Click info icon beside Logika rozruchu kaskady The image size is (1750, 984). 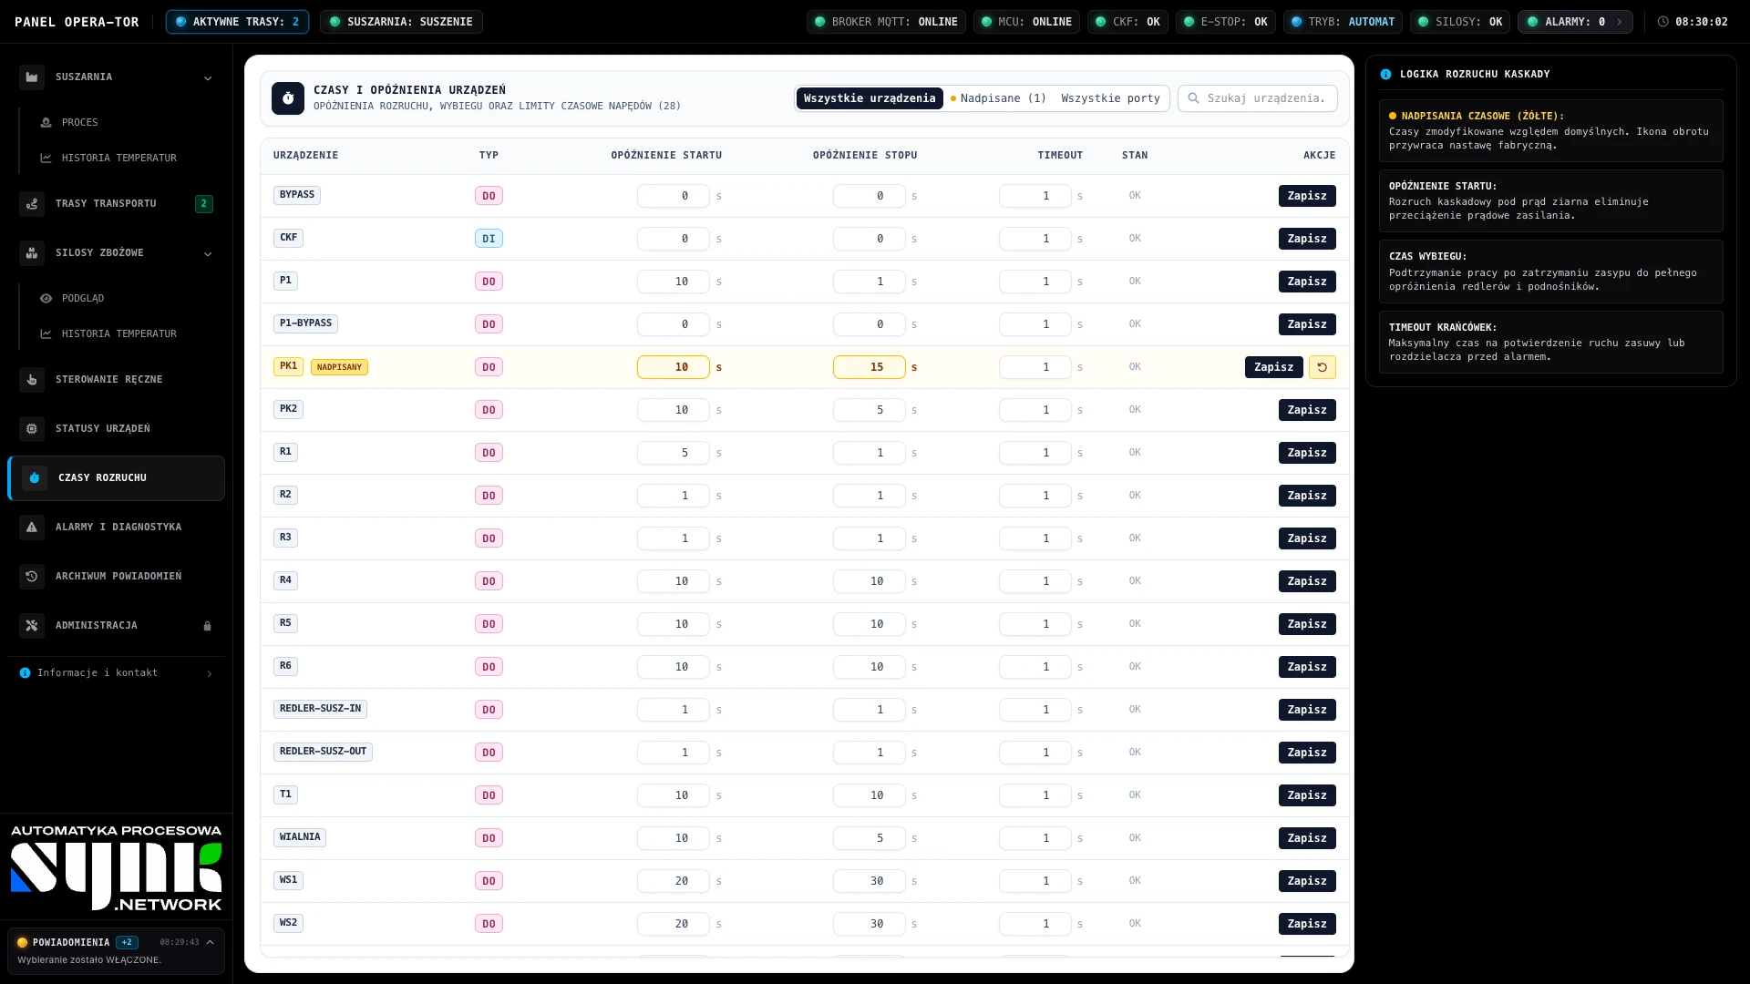click(x=1385, y=75)
